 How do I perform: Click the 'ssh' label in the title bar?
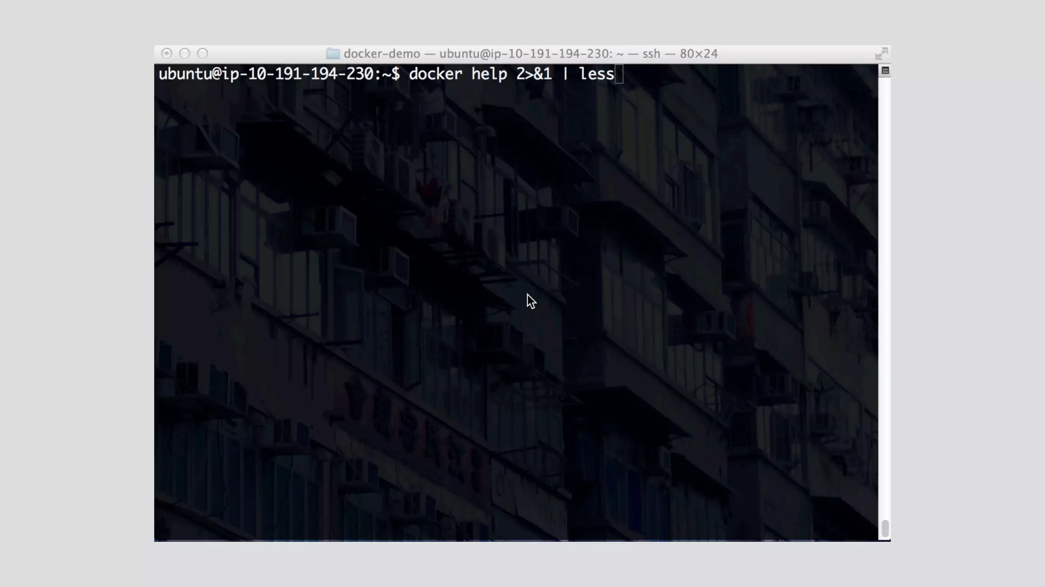pos(651,54)
